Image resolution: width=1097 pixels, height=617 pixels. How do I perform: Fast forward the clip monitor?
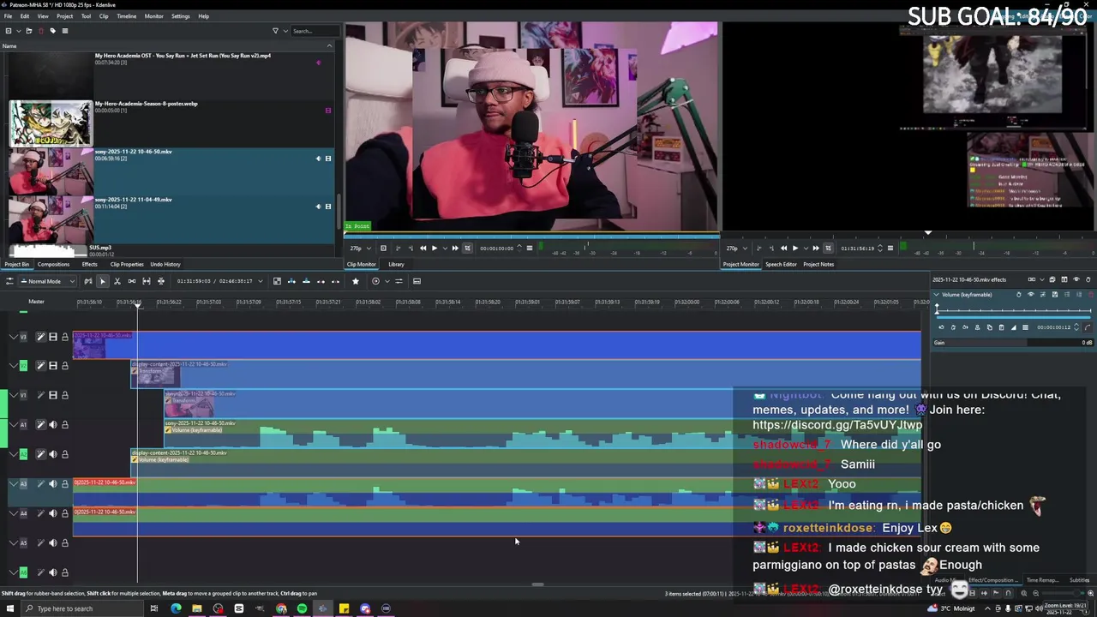point(455,249)
